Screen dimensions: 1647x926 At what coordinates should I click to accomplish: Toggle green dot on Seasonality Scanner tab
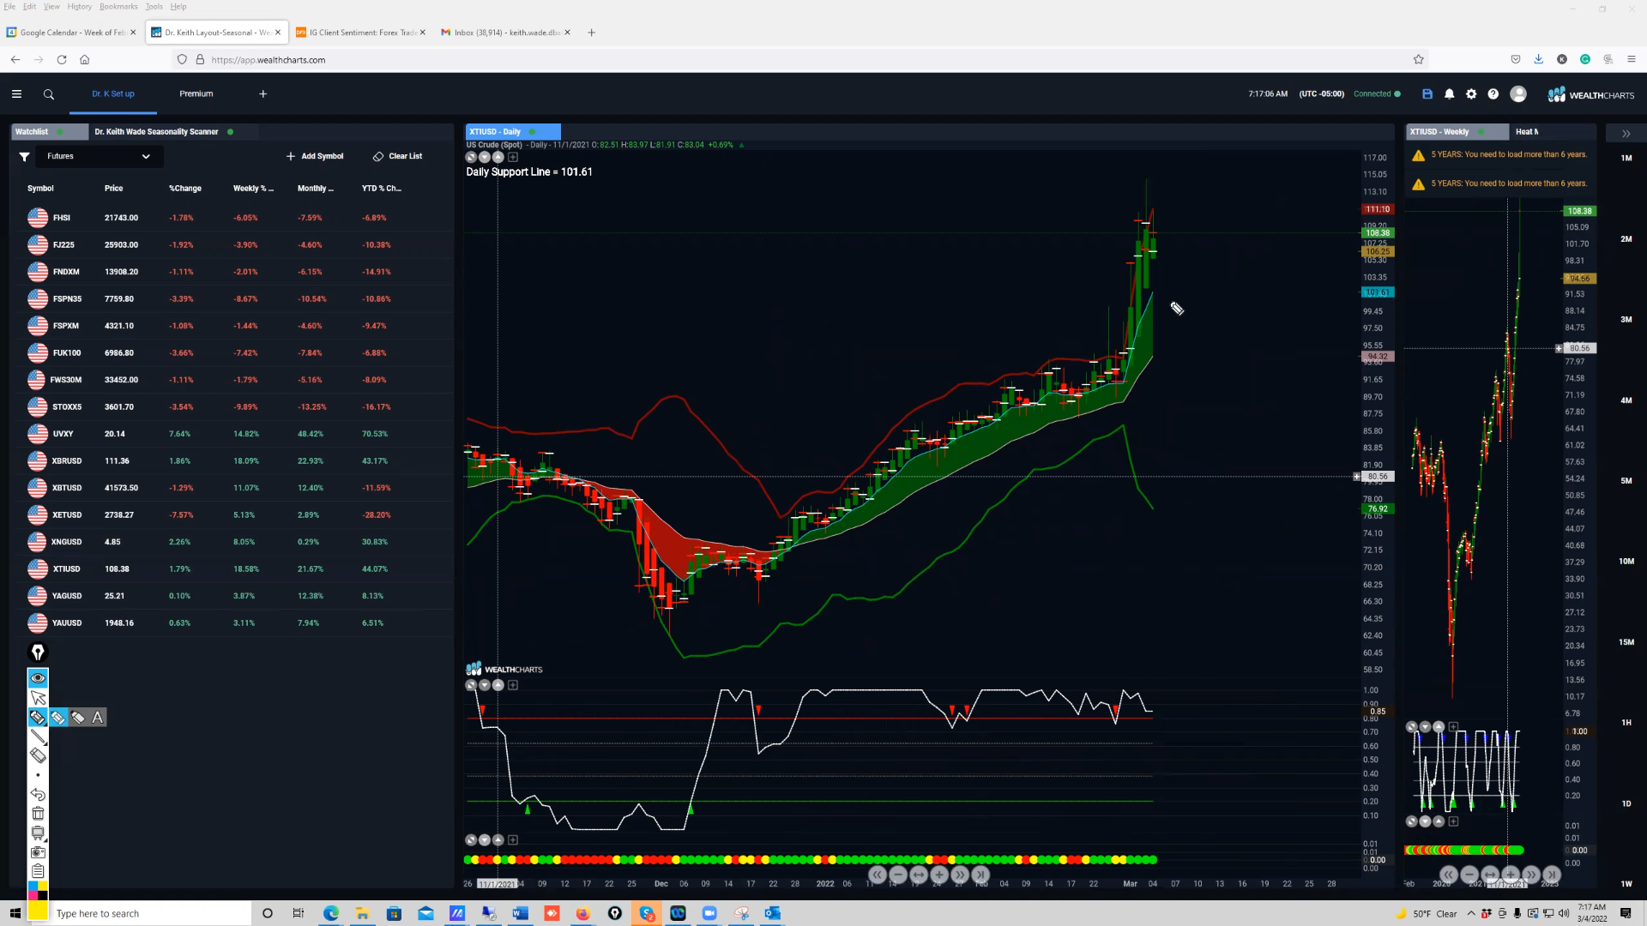pos(231,132)
